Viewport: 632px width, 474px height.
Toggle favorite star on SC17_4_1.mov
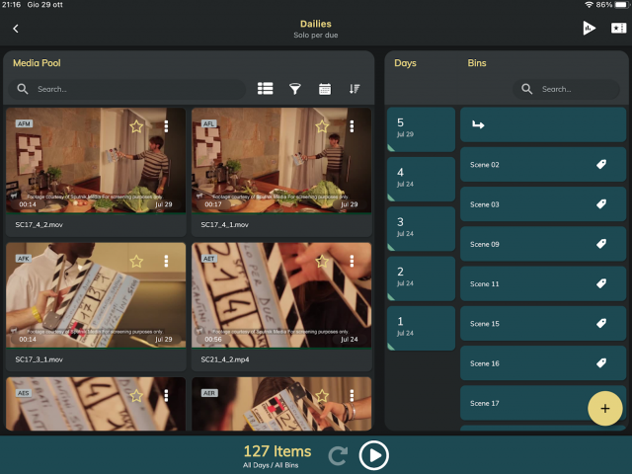coord(322,126)
